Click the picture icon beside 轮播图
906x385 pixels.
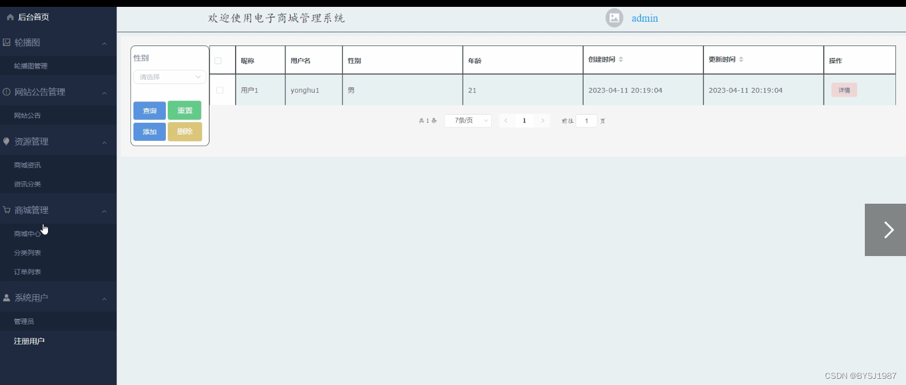click(x=7, y=42)
